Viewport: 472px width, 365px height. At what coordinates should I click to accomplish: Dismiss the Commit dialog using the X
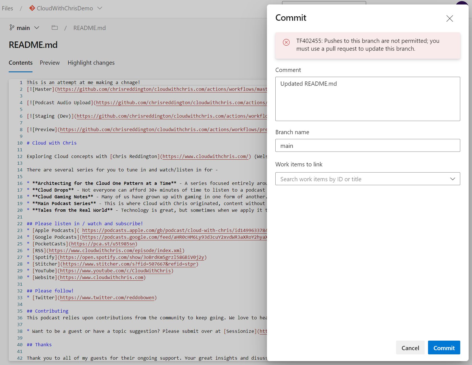(449, 18)
